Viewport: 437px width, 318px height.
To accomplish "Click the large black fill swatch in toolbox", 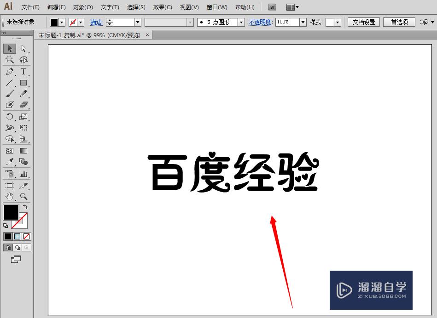I will tap(11, 212).
